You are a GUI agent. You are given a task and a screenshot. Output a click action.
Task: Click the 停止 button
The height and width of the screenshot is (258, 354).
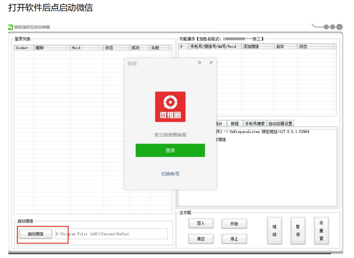click(x=234, y=239)
